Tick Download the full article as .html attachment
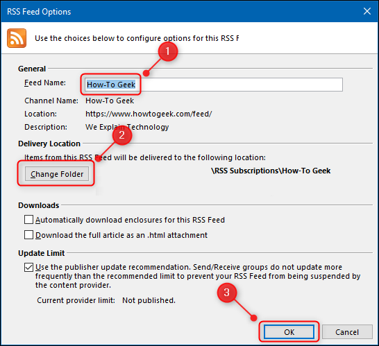Viewport: 379px width, 346px height. pos(28,235)
